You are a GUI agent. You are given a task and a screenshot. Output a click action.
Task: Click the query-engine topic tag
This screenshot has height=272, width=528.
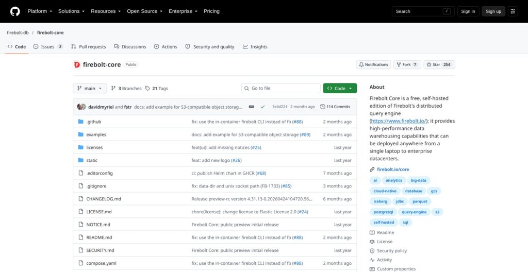pyautogui.click(x=414, y=212)
